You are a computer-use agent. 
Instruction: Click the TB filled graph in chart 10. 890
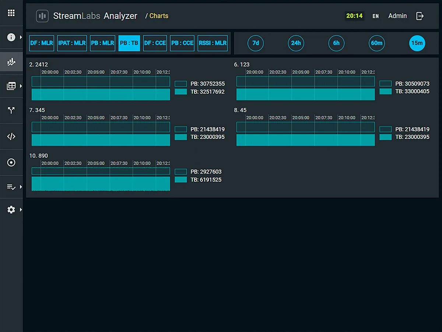pyautogui.click(x=101, y=184)
